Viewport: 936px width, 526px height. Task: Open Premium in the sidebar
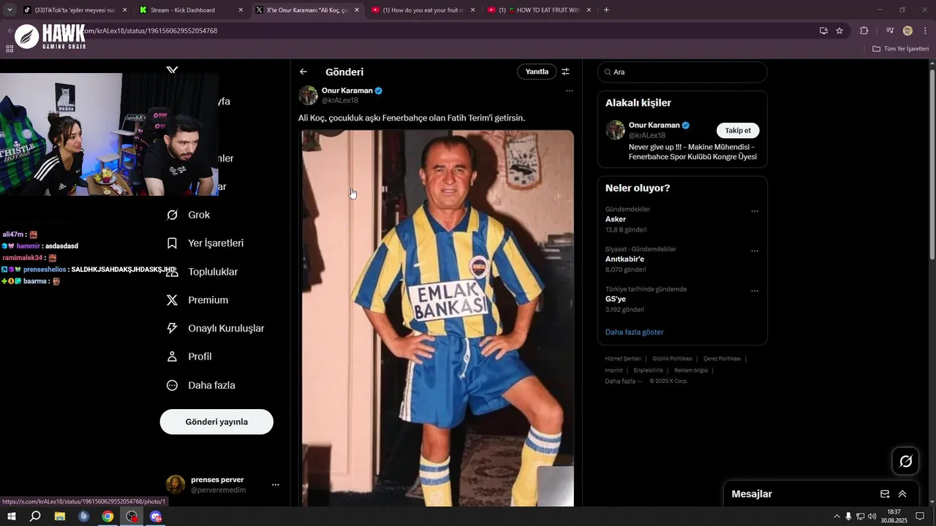tap(198, 300)
